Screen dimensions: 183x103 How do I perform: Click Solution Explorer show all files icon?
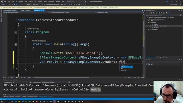coord(164,13)
